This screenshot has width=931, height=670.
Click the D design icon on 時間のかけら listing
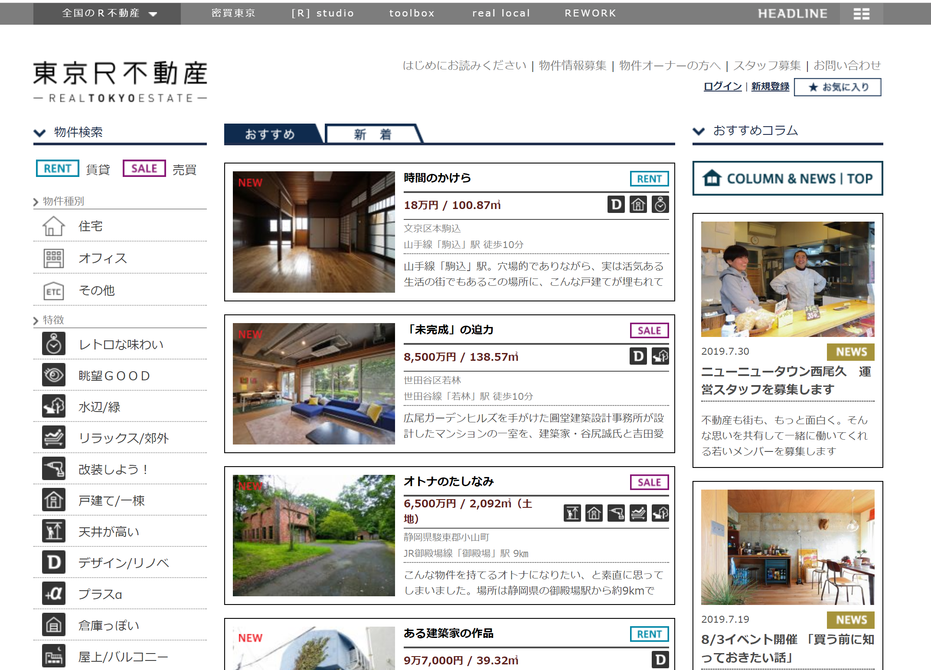[x=616, y=205]
